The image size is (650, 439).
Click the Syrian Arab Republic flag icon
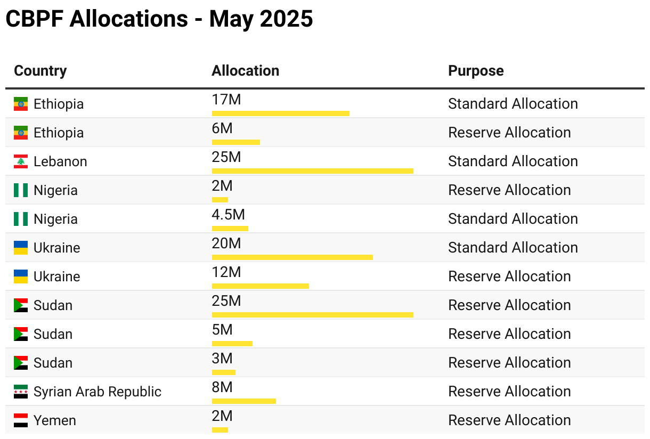point(21,392)
